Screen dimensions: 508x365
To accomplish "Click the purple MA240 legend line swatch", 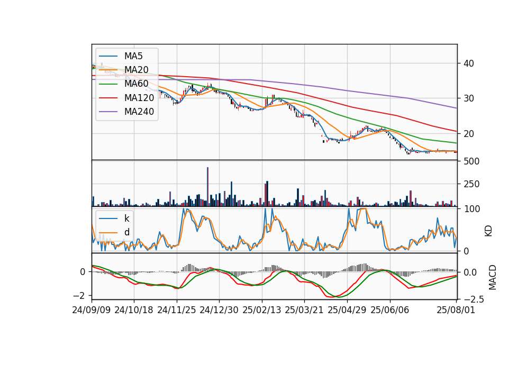I will click(108, 112).
